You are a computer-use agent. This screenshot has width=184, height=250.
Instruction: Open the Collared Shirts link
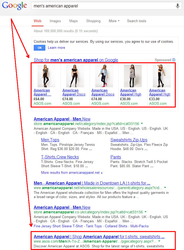click(x=116, y=226)
